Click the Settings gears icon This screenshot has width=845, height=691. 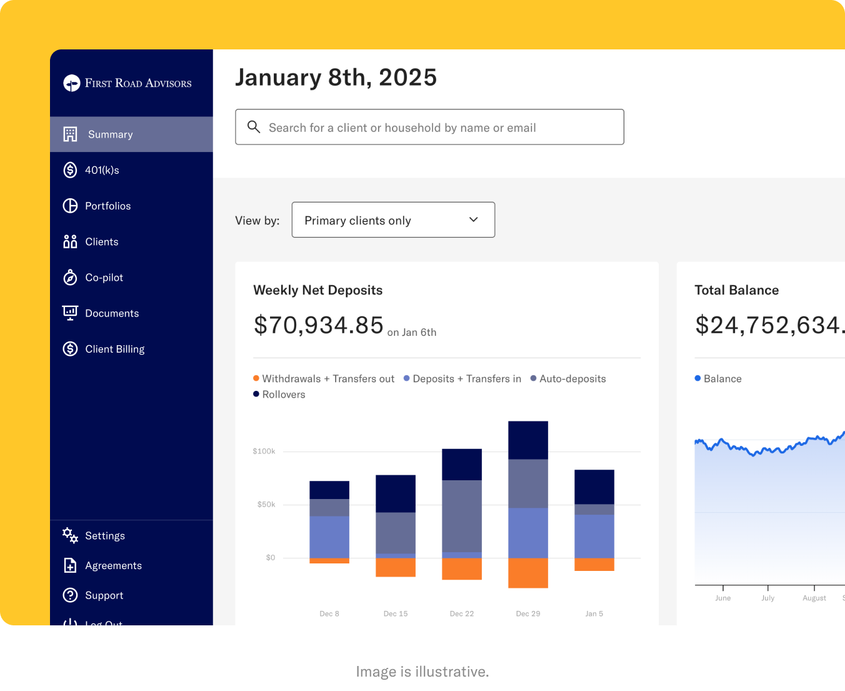coord(70,536)
